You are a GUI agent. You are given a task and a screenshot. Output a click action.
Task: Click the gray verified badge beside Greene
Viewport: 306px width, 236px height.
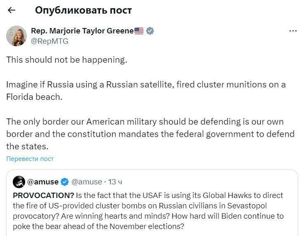pyautogui.click(x=150, y=31)
